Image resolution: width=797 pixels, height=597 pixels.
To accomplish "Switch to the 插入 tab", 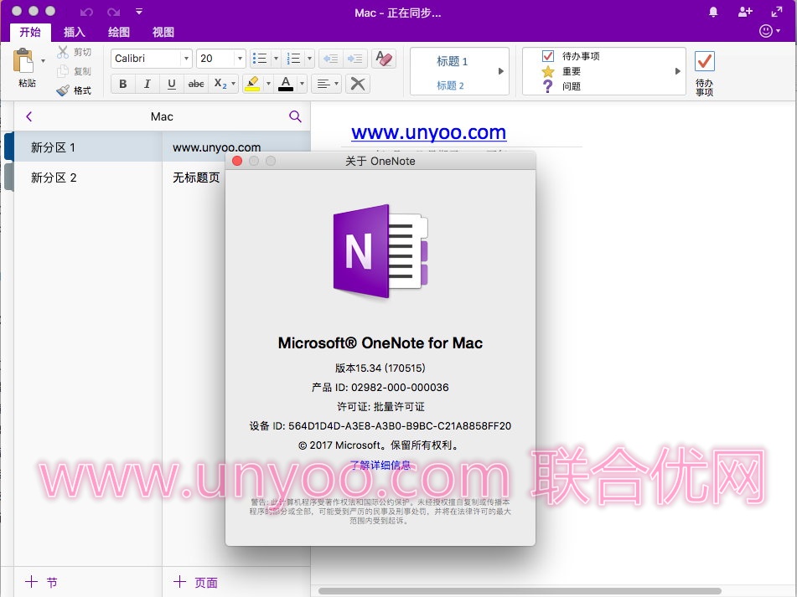I will pyautogui.click(x=75, y=32).
